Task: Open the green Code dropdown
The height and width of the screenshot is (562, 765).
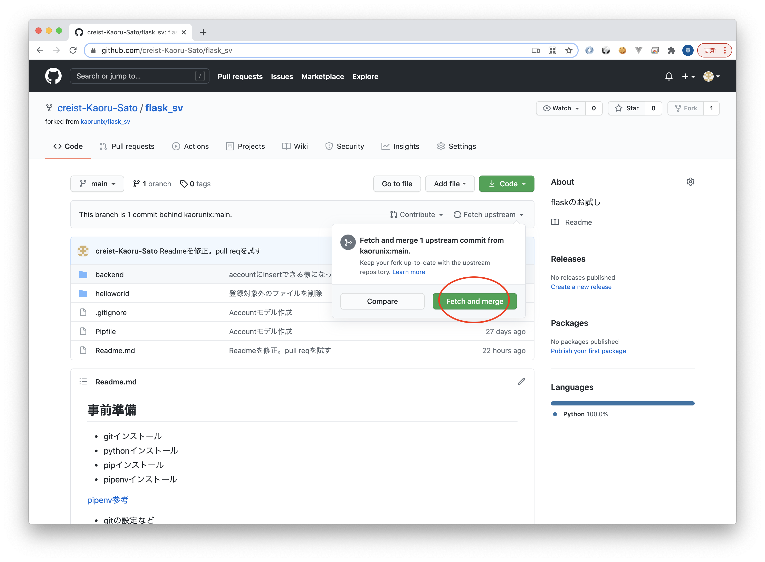Action: [x=506, y=184]
